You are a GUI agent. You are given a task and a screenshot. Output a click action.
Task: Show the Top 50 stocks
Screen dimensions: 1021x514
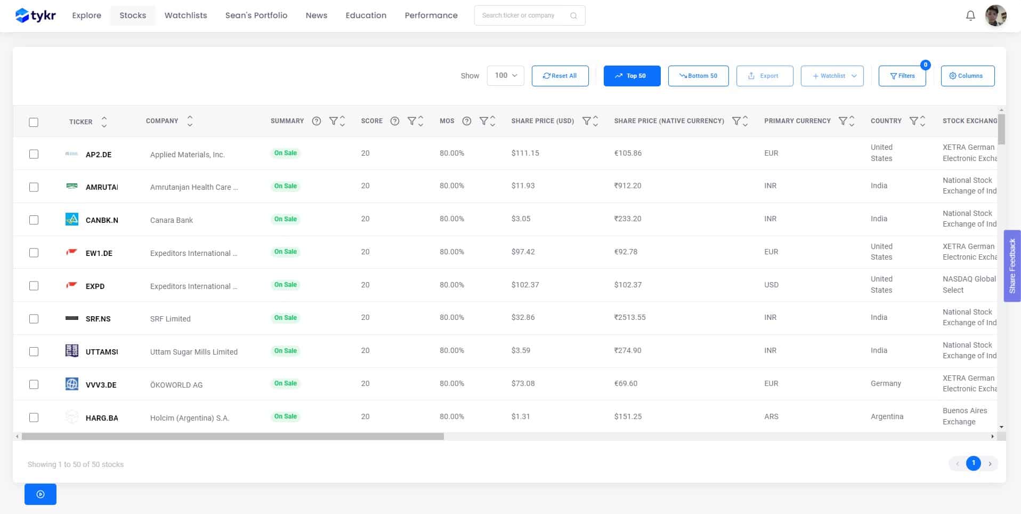click(632, 76)
